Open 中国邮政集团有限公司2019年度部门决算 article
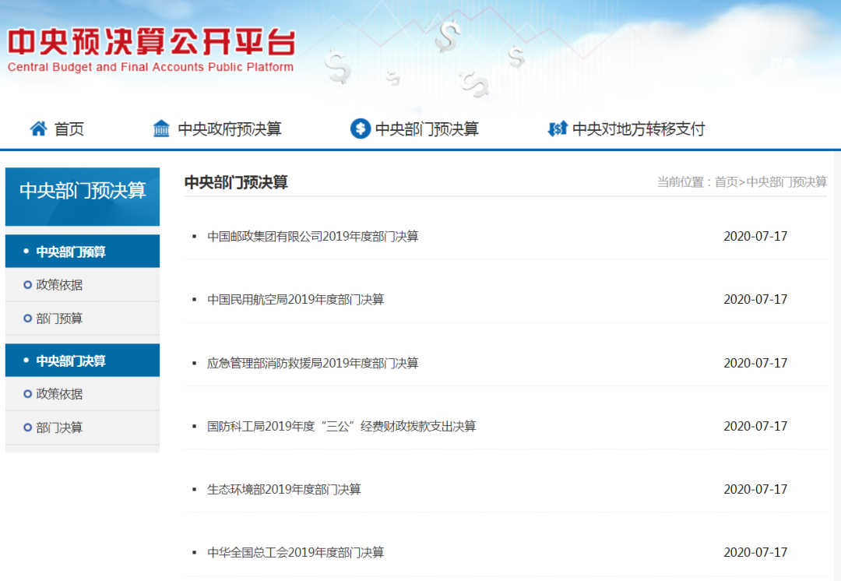This screenshot has height=581, width=841. (x=312, y=236)
